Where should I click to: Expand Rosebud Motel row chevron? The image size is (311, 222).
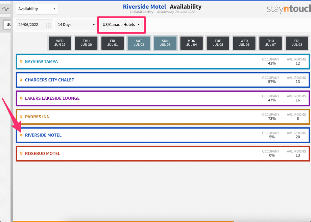(x=21, y=154)
